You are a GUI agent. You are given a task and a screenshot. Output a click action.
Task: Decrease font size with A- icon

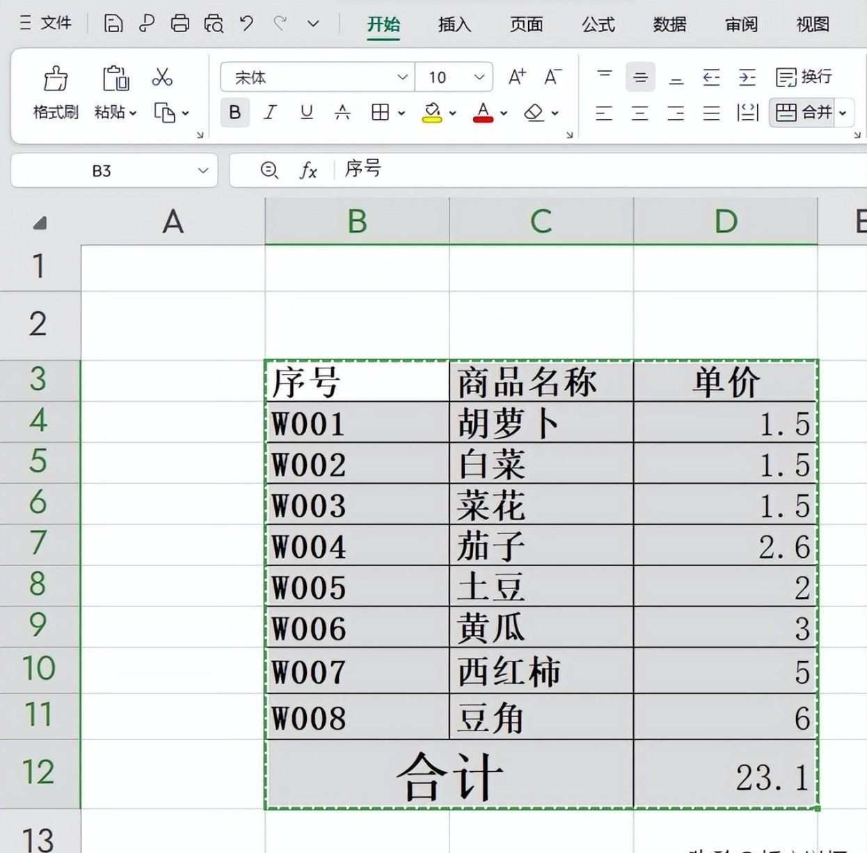click(x=553, y=77)
